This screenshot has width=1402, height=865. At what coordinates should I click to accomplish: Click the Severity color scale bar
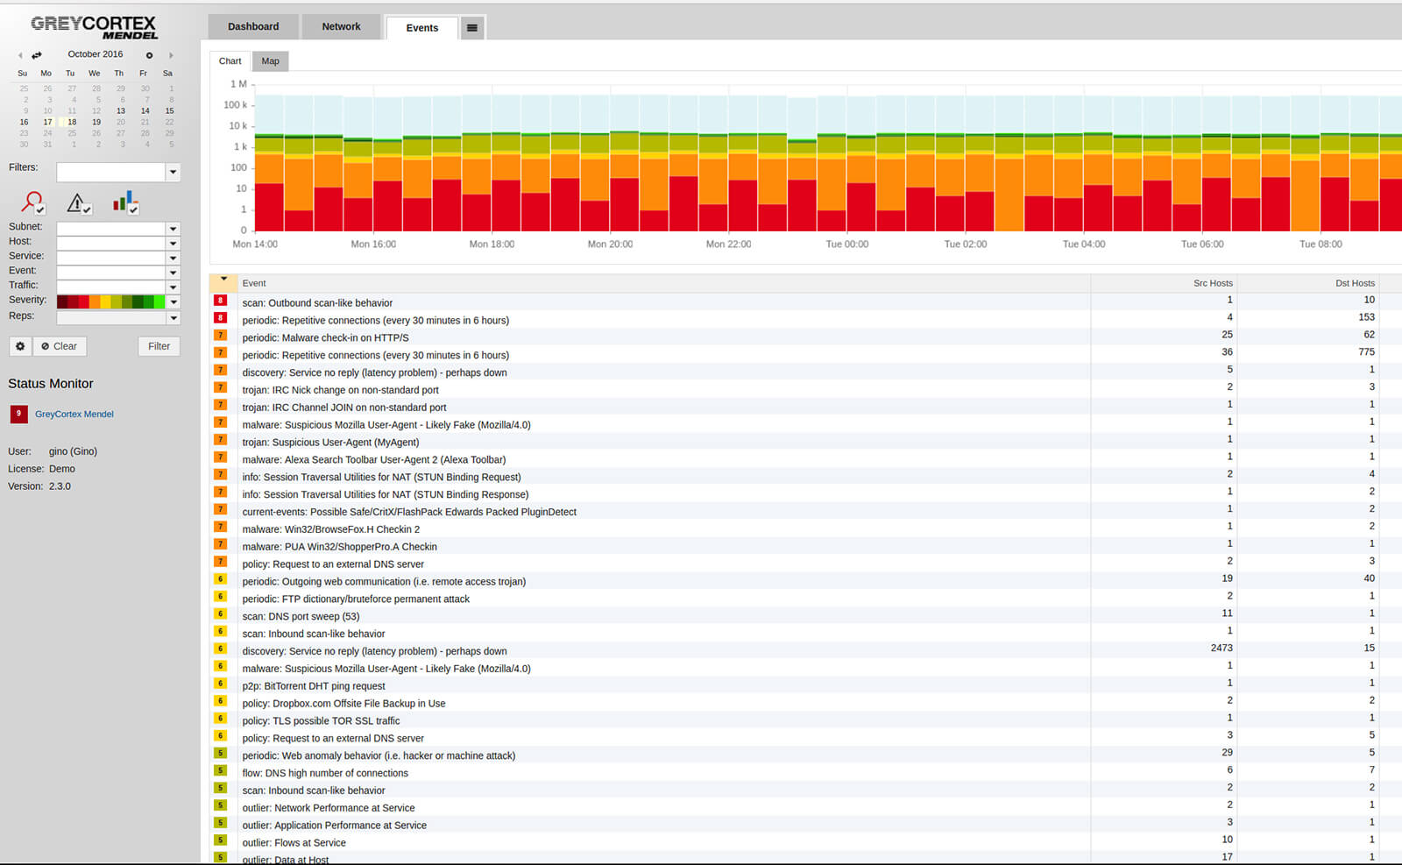pos(110,301)
